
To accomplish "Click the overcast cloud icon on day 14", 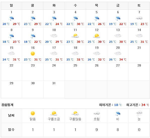I will click(139, 36).
